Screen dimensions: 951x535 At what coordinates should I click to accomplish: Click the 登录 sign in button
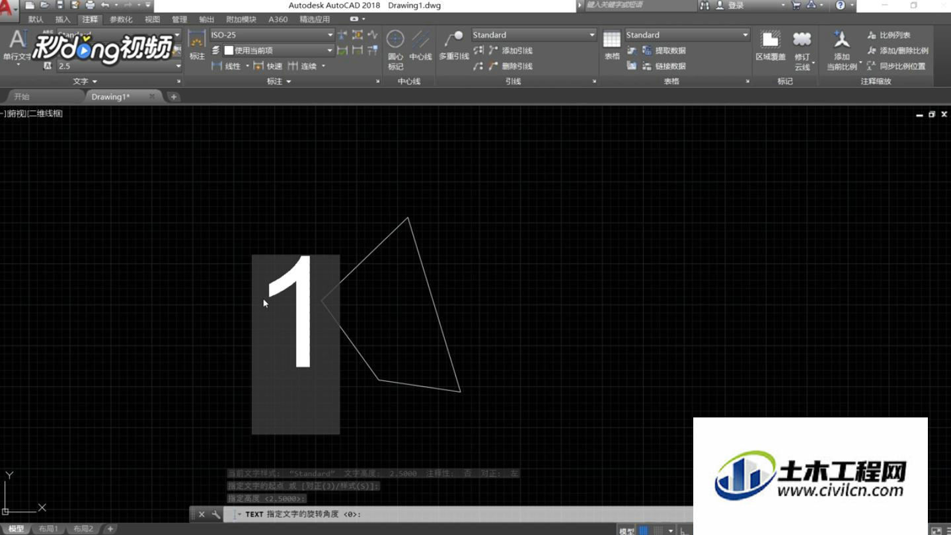coord(730,5)
